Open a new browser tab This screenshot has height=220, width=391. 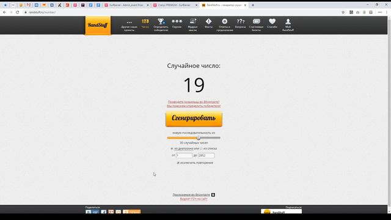[253, 5]
